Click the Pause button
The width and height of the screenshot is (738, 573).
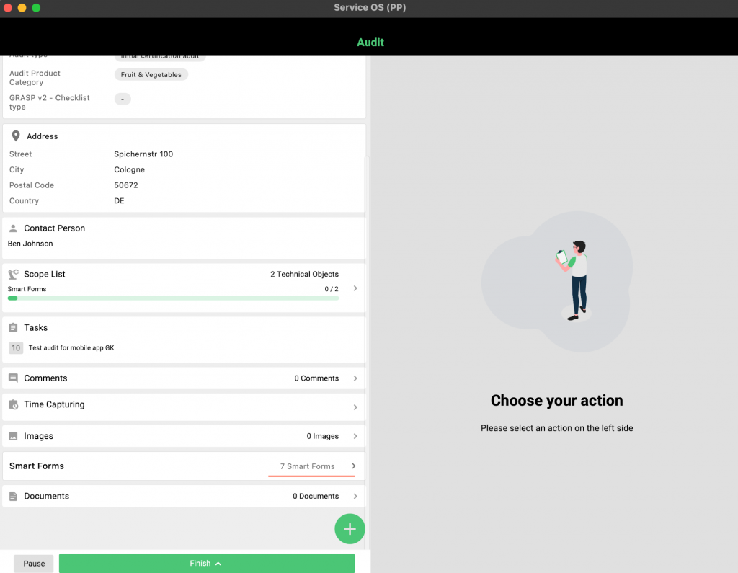pyautogui.click(x=34, y=564)
